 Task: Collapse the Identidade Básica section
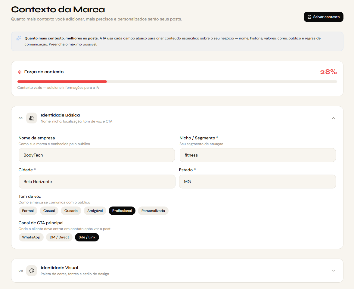click(x=333, y=118)
